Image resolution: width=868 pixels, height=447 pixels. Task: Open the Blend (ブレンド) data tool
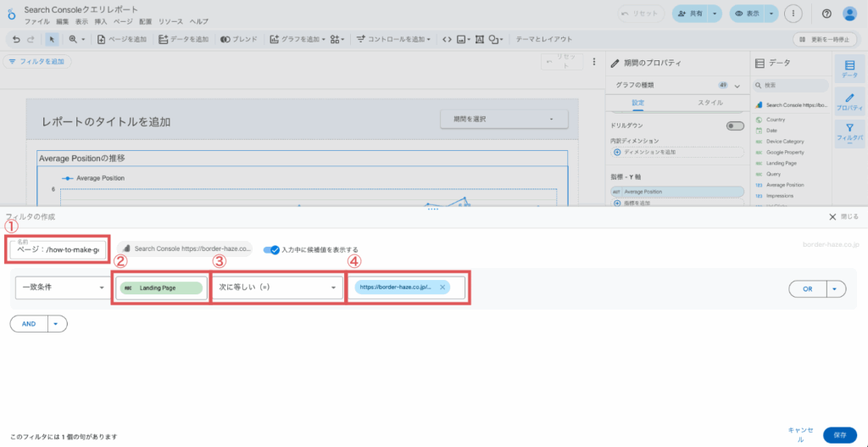click(x=238, y=39)
